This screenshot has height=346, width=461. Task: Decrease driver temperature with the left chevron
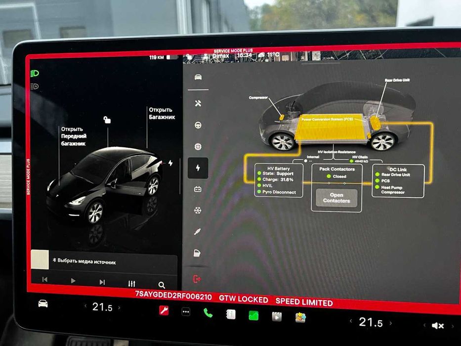click(85, 306)
